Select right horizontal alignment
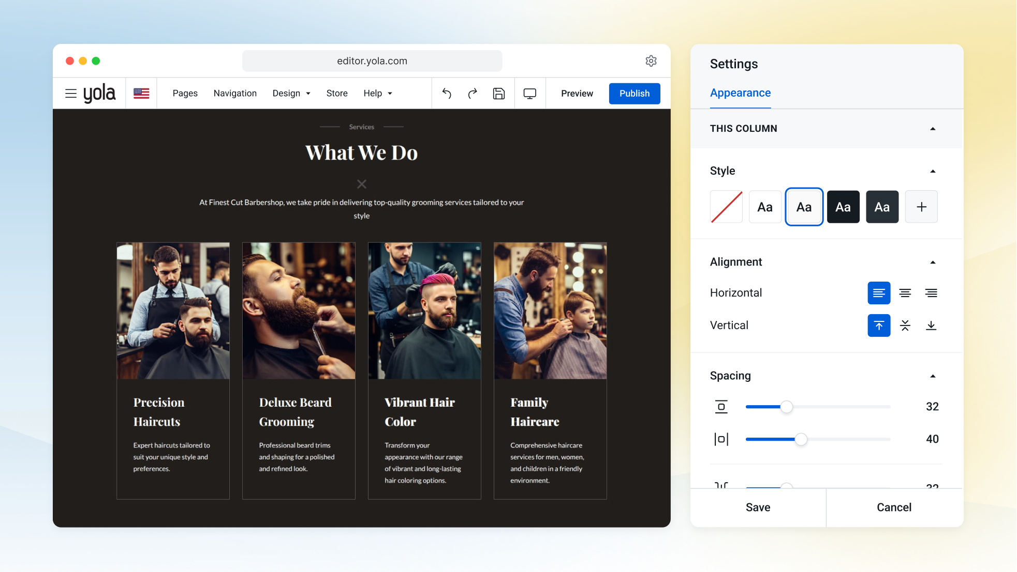Screen dimensions: 1017x572 click(x=931, y=293)
